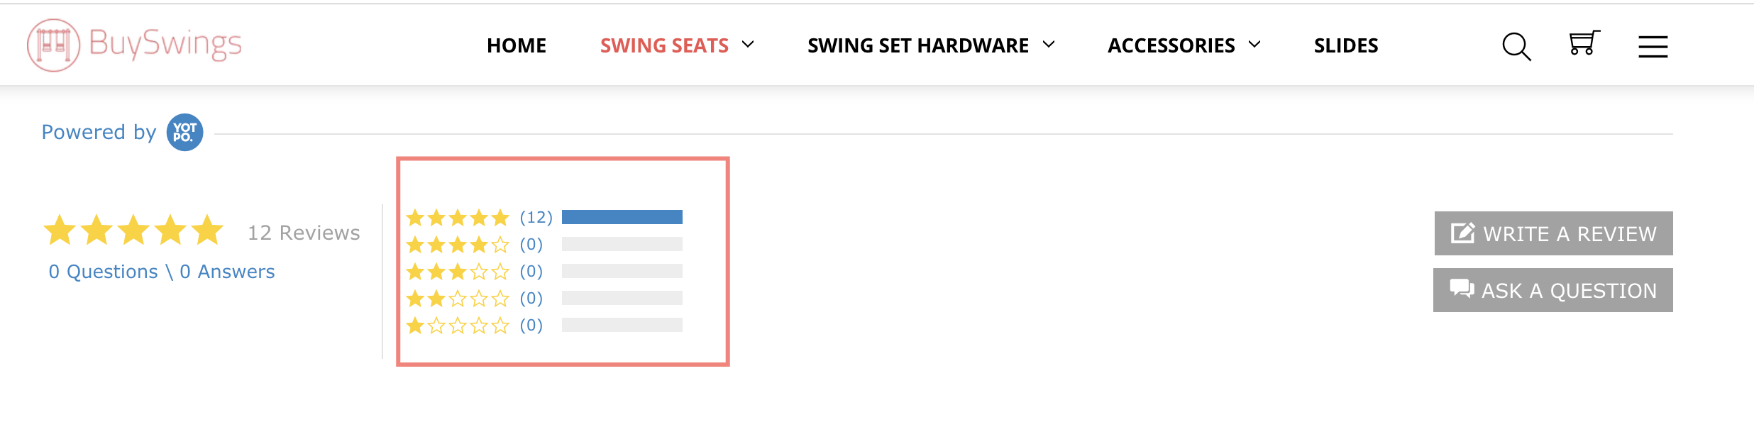Open the site search
Screen dimensions: 1754x427
pyautogui.click(x=1516, y=45)
